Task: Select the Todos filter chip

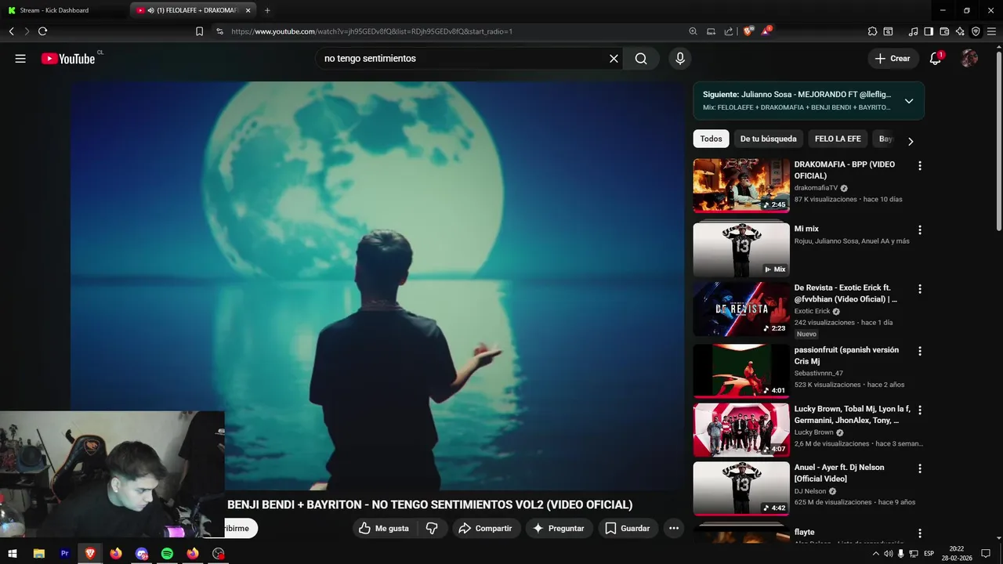Action: tap(711, 139)
